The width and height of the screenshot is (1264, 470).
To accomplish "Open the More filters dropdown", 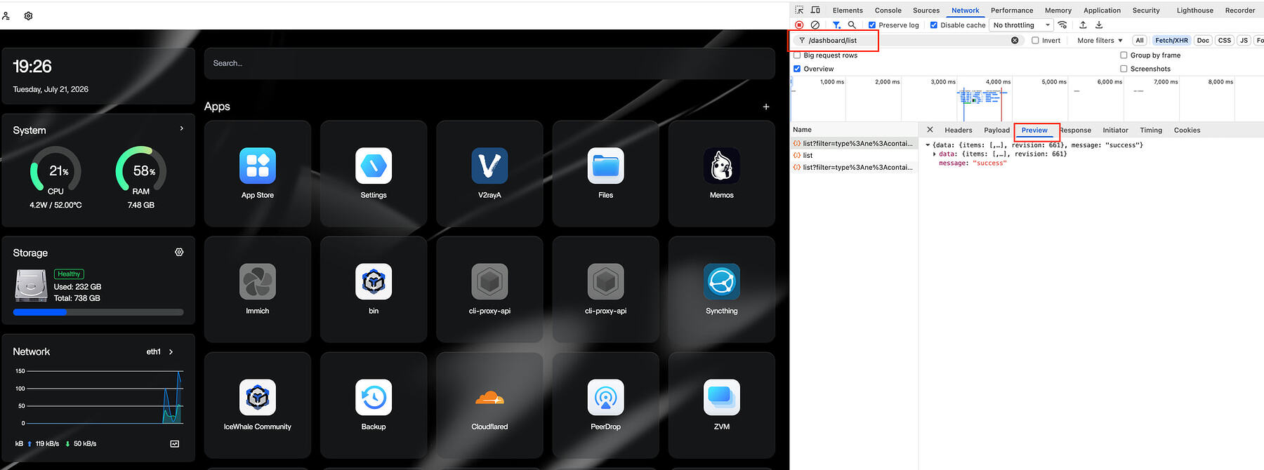I will point(1100,41).
